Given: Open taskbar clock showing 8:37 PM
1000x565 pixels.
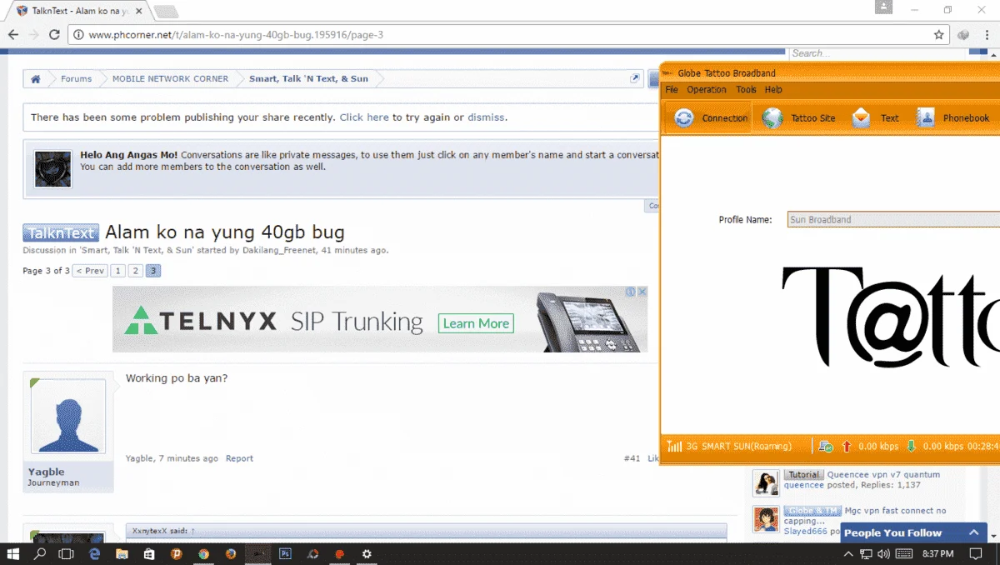Looking at the screenshot, I should point(938,553).
